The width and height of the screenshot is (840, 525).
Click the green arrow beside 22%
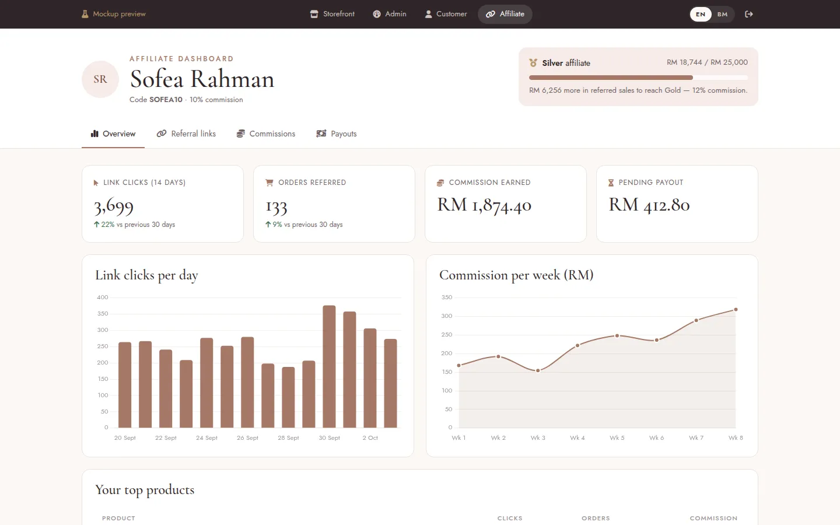click(x=97, y=224)
